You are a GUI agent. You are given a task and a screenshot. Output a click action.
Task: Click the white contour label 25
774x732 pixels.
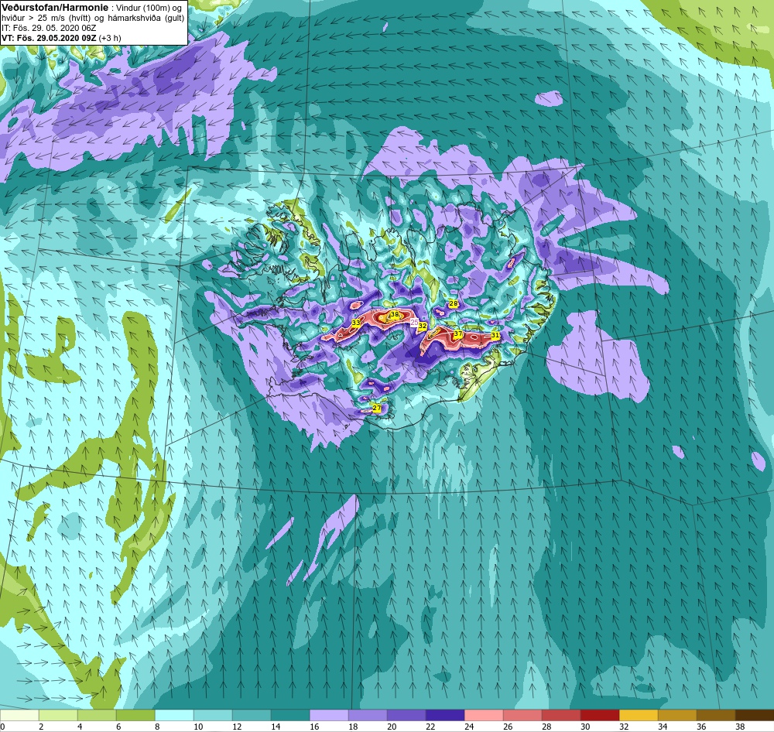click(414, 323)
